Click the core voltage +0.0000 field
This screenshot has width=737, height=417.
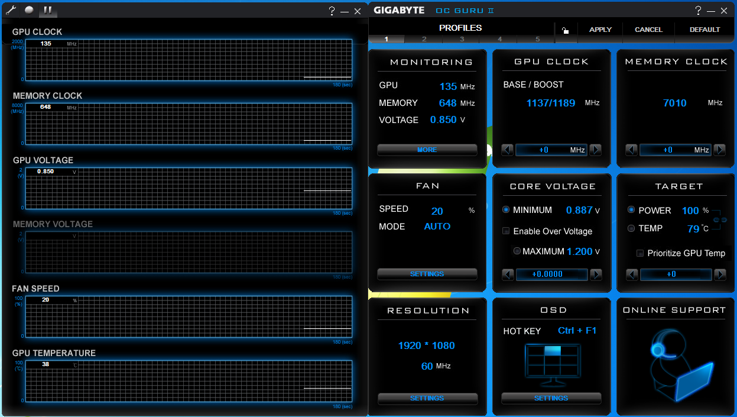pyautogui.click(x=551, y=274)
